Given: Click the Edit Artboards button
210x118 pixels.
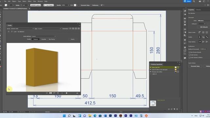Looking at the screenshot, I should pyautogui.click(x=204, y=27).
